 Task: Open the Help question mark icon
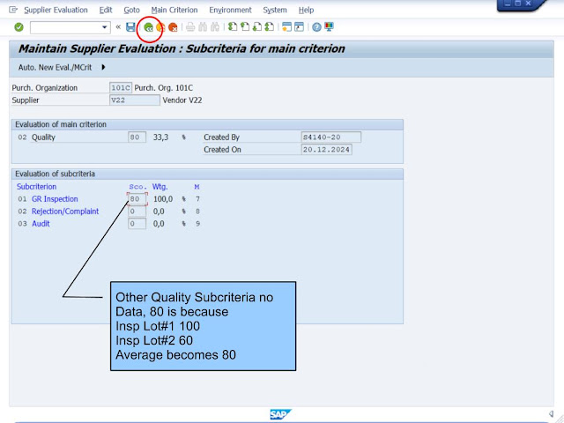click(x=316, y=27)
